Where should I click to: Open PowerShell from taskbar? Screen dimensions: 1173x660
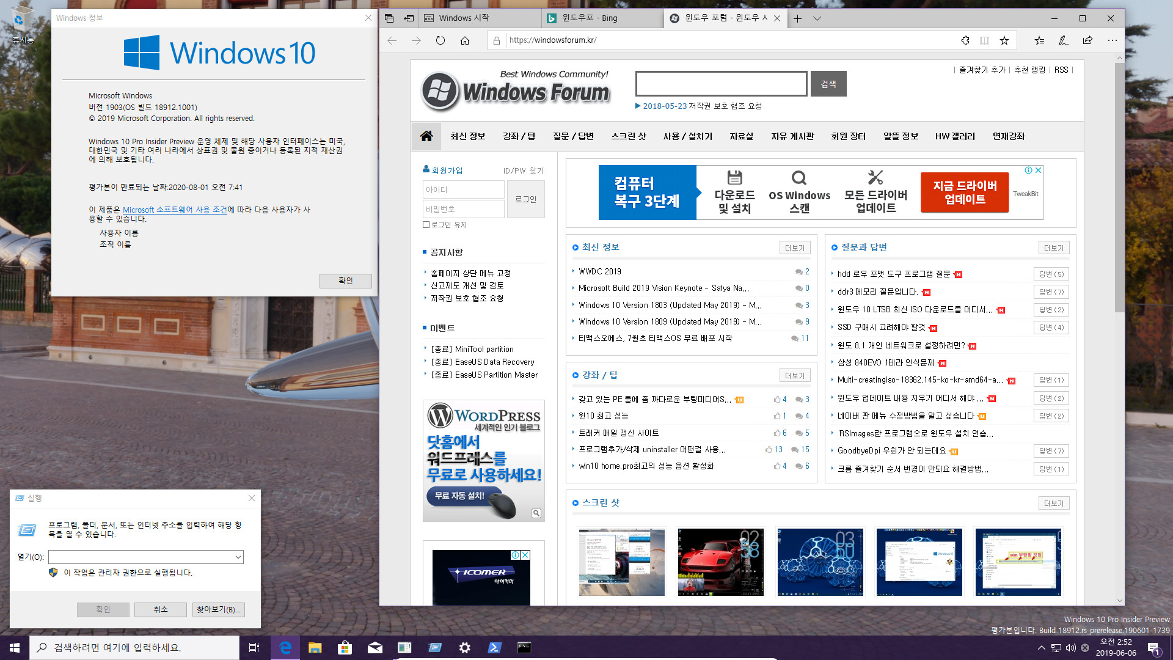494,648
